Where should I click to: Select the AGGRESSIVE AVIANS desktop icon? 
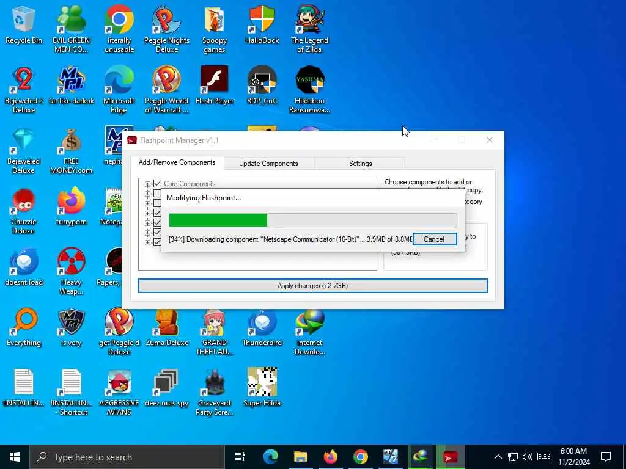pos(119,393)
